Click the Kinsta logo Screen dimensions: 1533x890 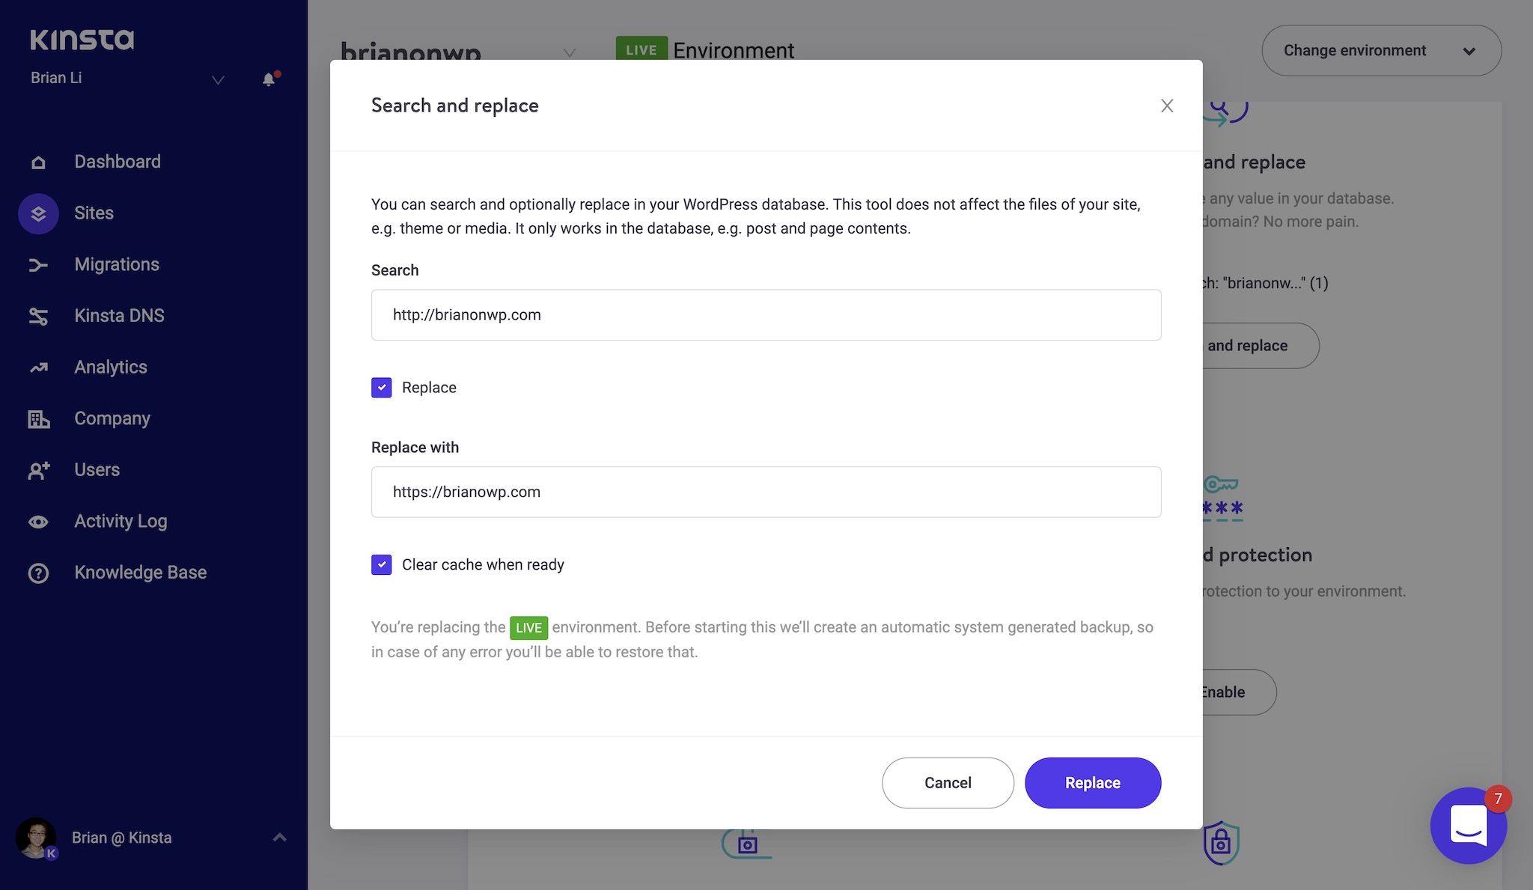[x=82, y=39]
